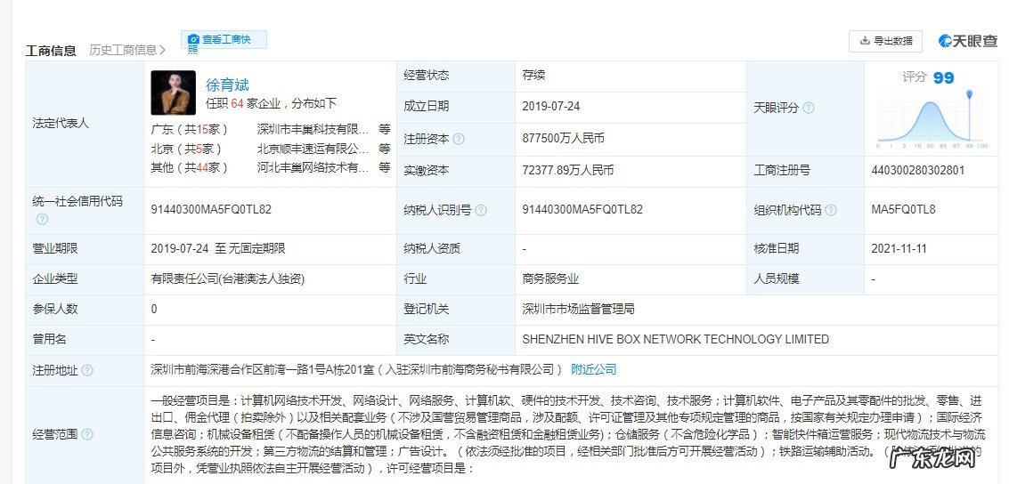The width and height of the screenshot is (1009, 484).
Task: Click 2019-07-24 至 无固定期限 value
Action: (217, 249)
